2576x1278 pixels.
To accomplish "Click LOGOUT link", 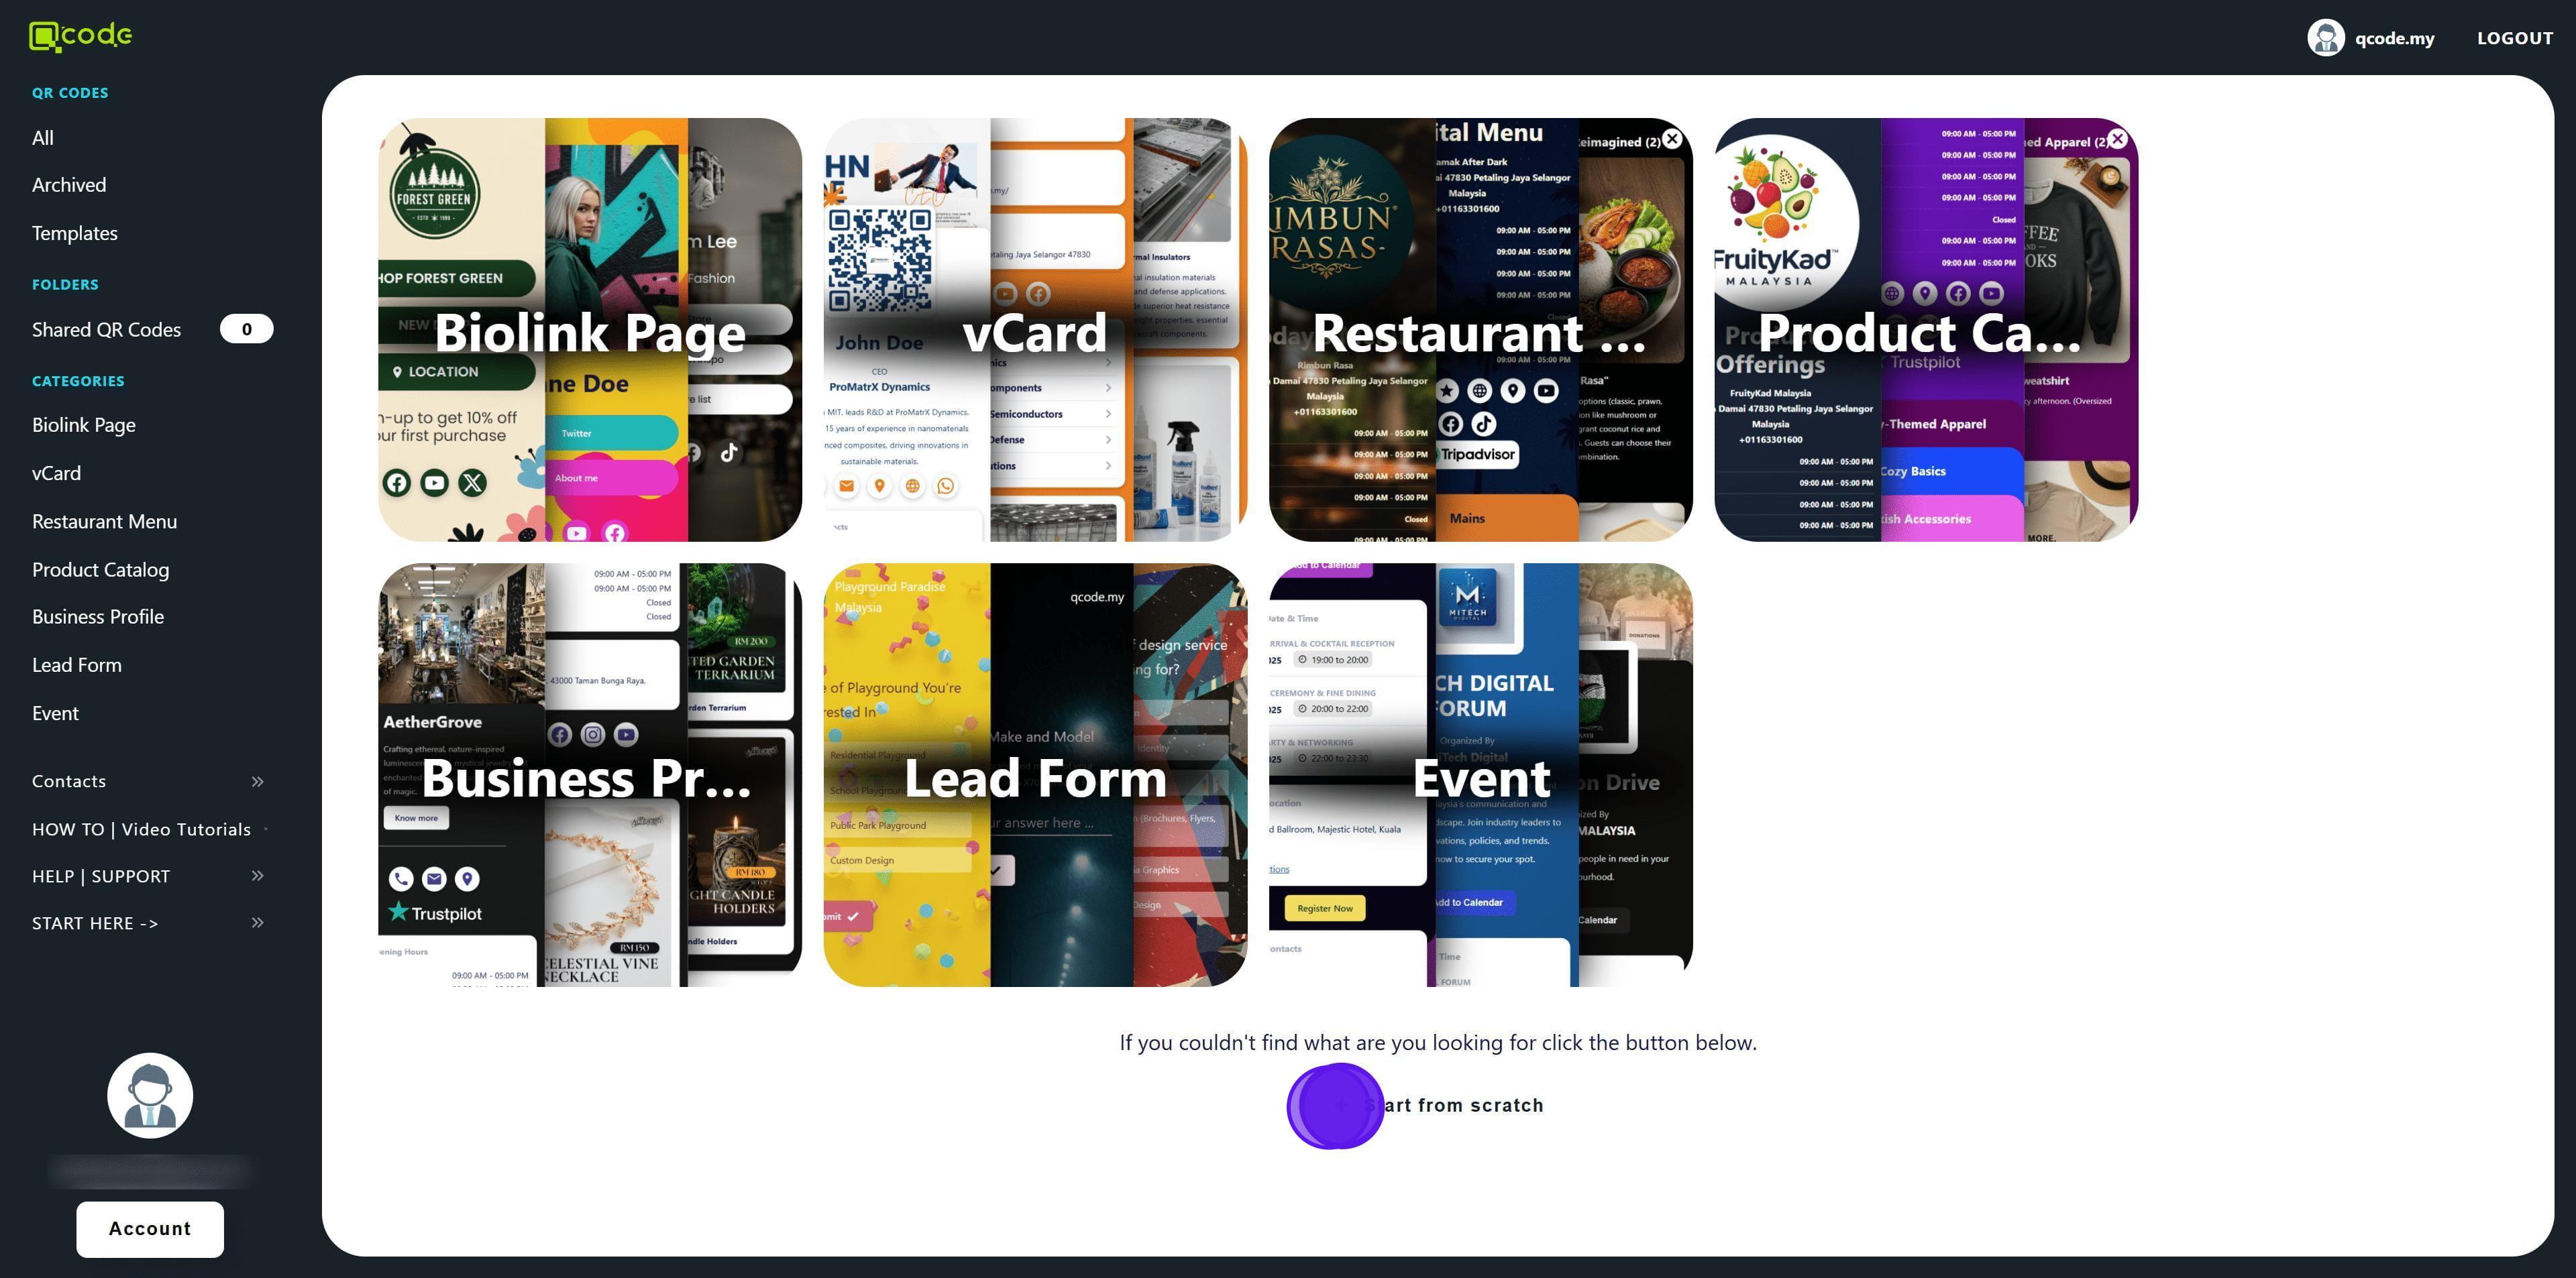I will pos(2514,38).
